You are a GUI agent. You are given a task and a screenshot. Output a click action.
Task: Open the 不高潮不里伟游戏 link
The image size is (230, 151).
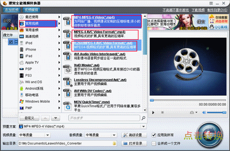(175, 10)
